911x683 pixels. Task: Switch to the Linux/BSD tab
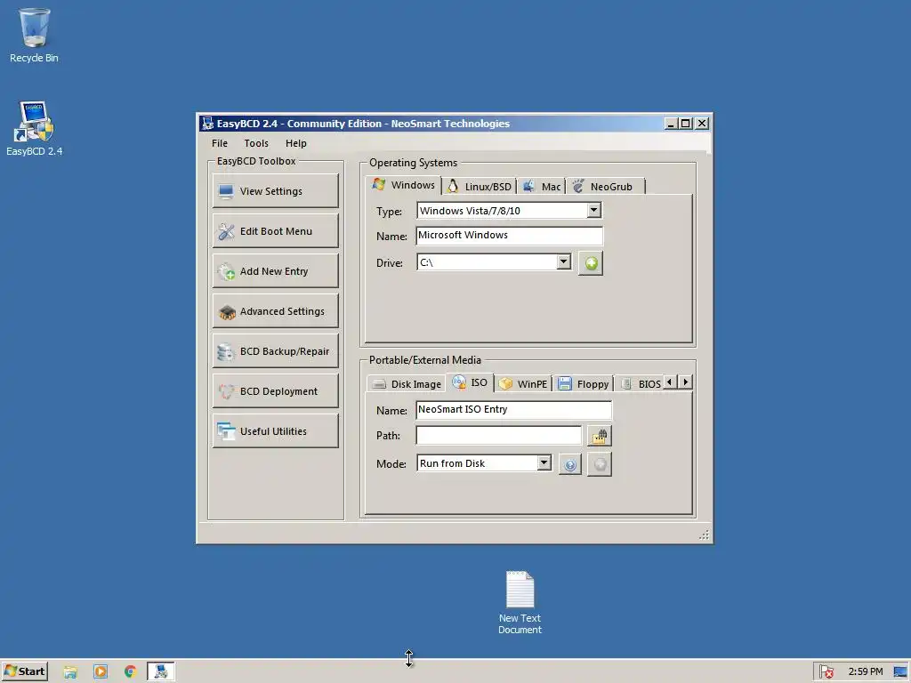point(480,187)
